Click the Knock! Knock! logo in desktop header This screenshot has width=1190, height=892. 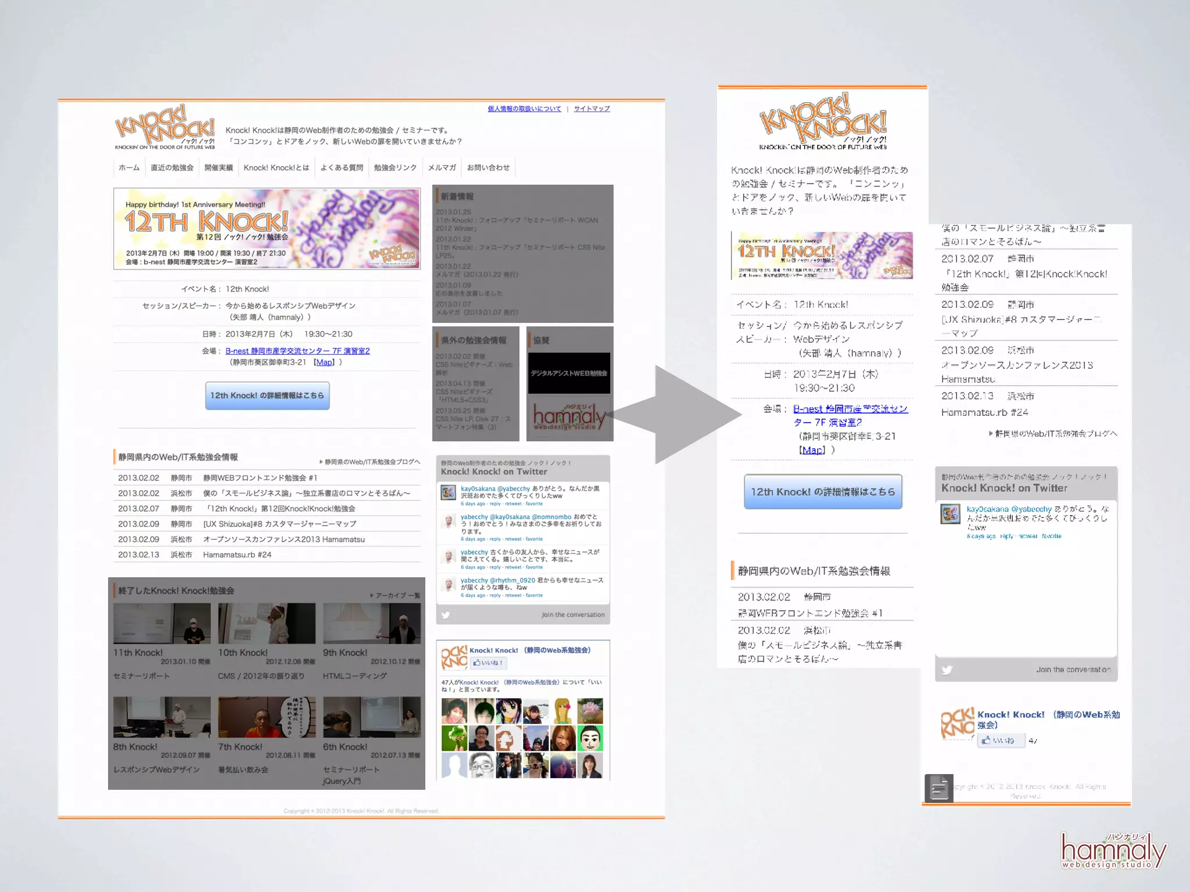[165, 128]
